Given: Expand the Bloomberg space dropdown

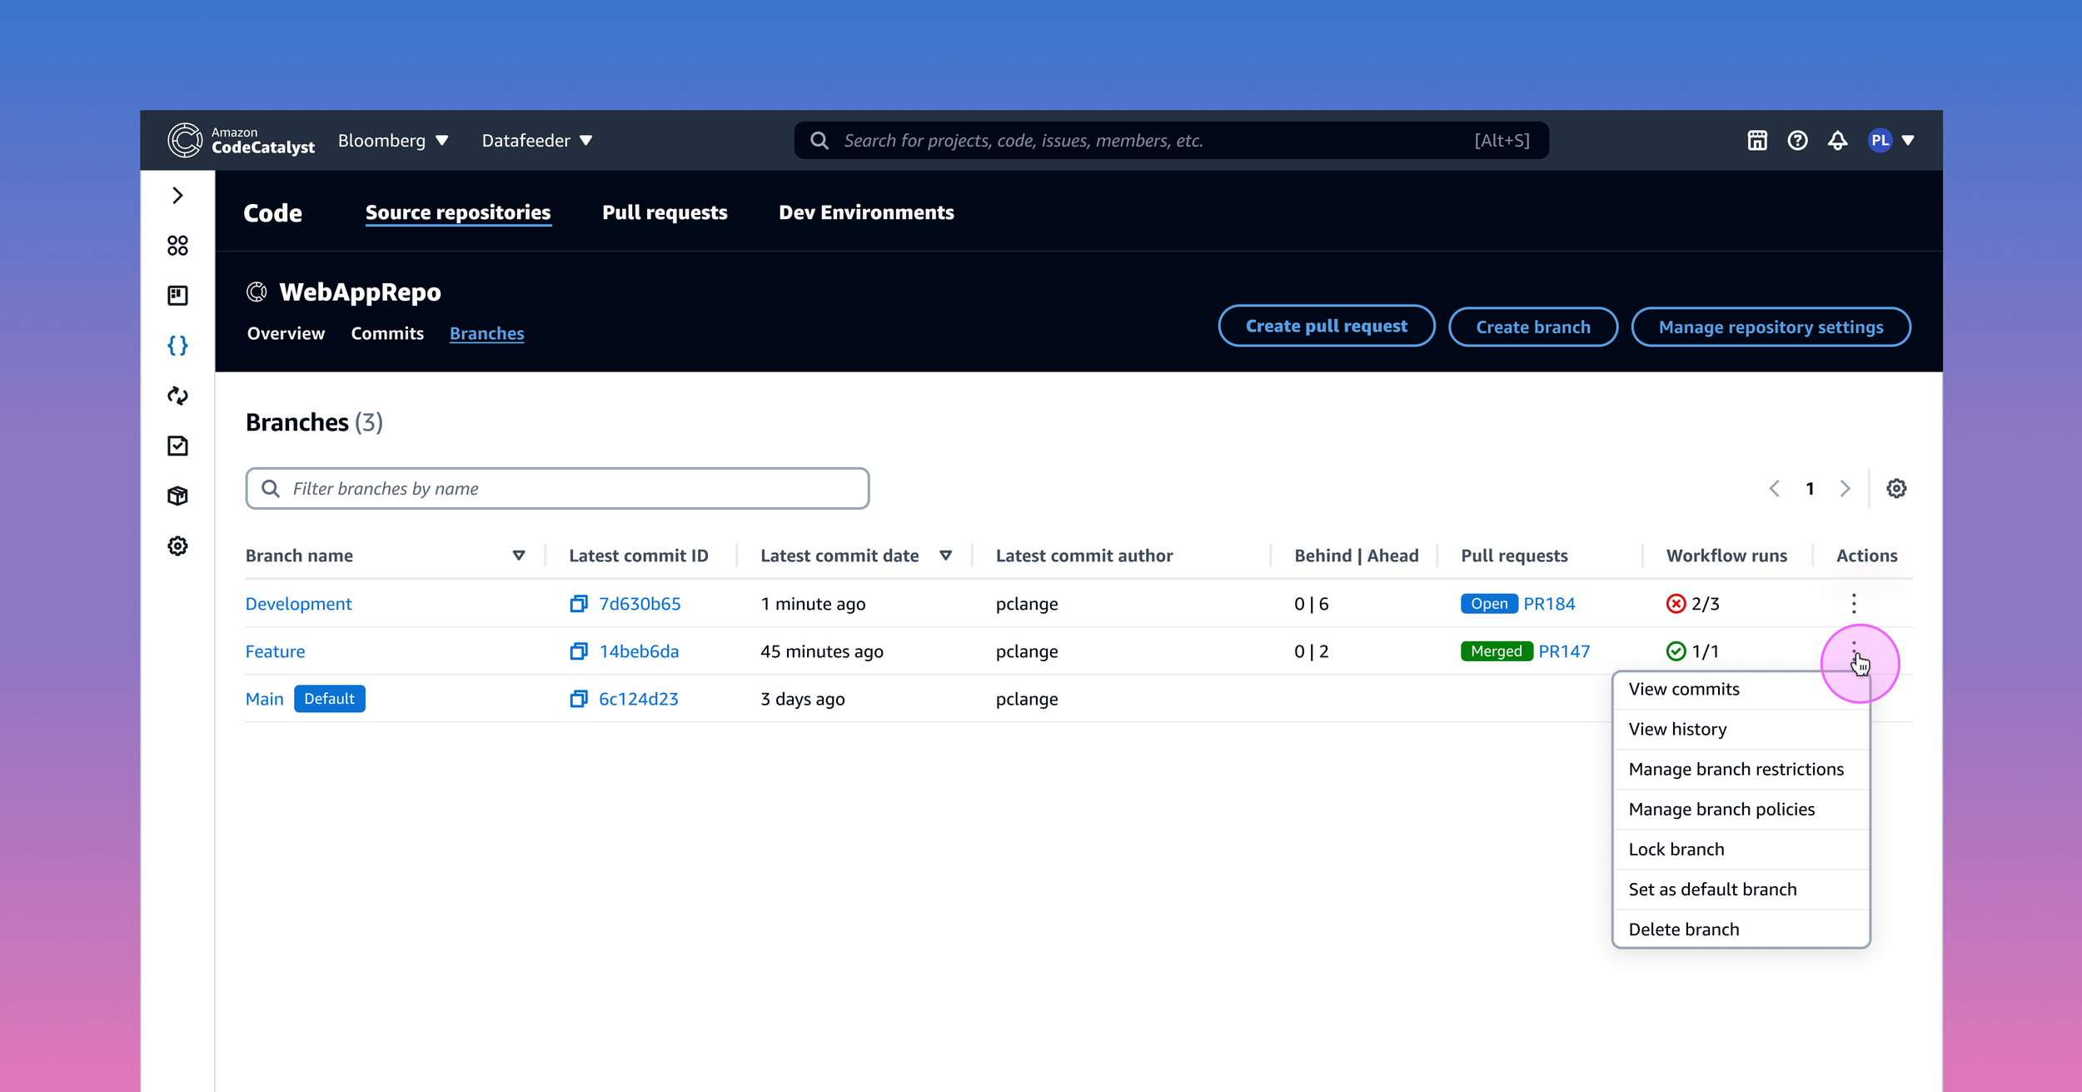Looking at the screenshot, I should click(x=393, y=141).
